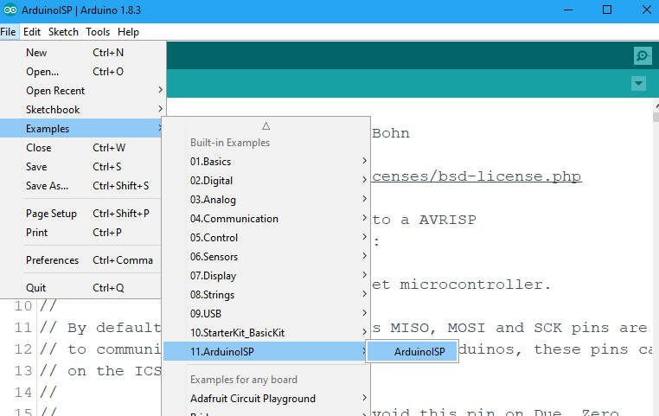Open the Serial Monitor magnifier icon
Screen dimensions: 659x416
pyautogui.click(x=643, y=55)
